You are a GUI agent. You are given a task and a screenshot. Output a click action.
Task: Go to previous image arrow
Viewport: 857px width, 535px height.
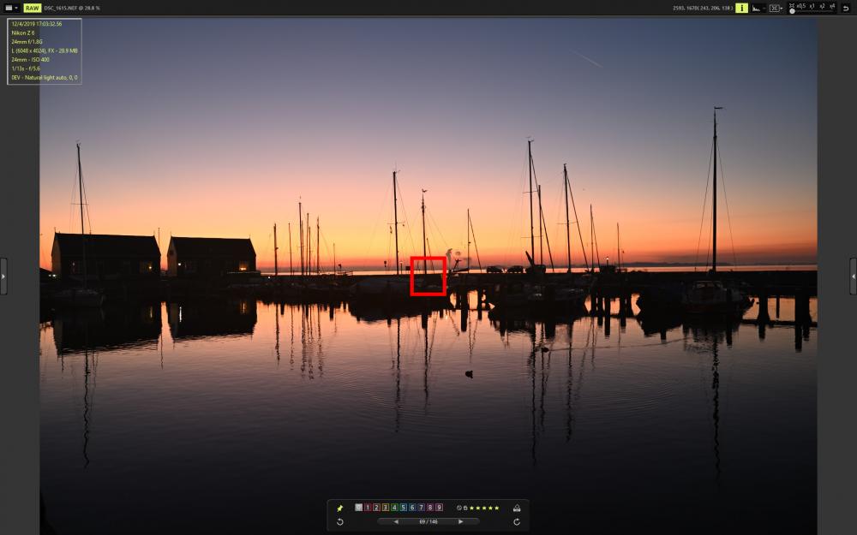point(396,521)
